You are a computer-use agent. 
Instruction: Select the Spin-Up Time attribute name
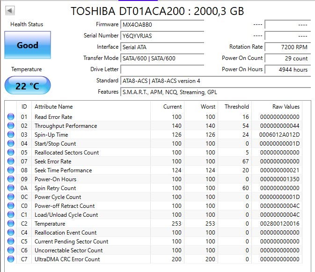coord(51,134)
